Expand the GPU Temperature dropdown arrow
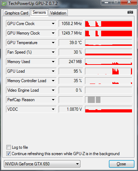The image size is (138, 171). [53, 43]
